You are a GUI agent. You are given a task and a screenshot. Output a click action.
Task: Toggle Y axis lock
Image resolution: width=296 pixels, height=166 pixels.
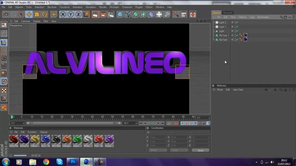[x=71, y=14]
